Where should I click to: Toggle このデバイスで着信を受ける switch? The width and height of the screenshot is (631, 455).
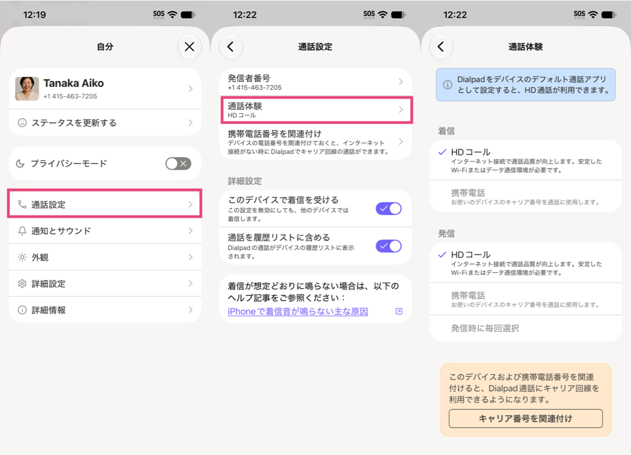pos(388,208)
